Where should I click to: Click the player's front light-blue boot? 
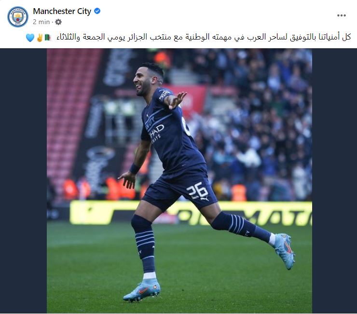click(x=142, y=290)
